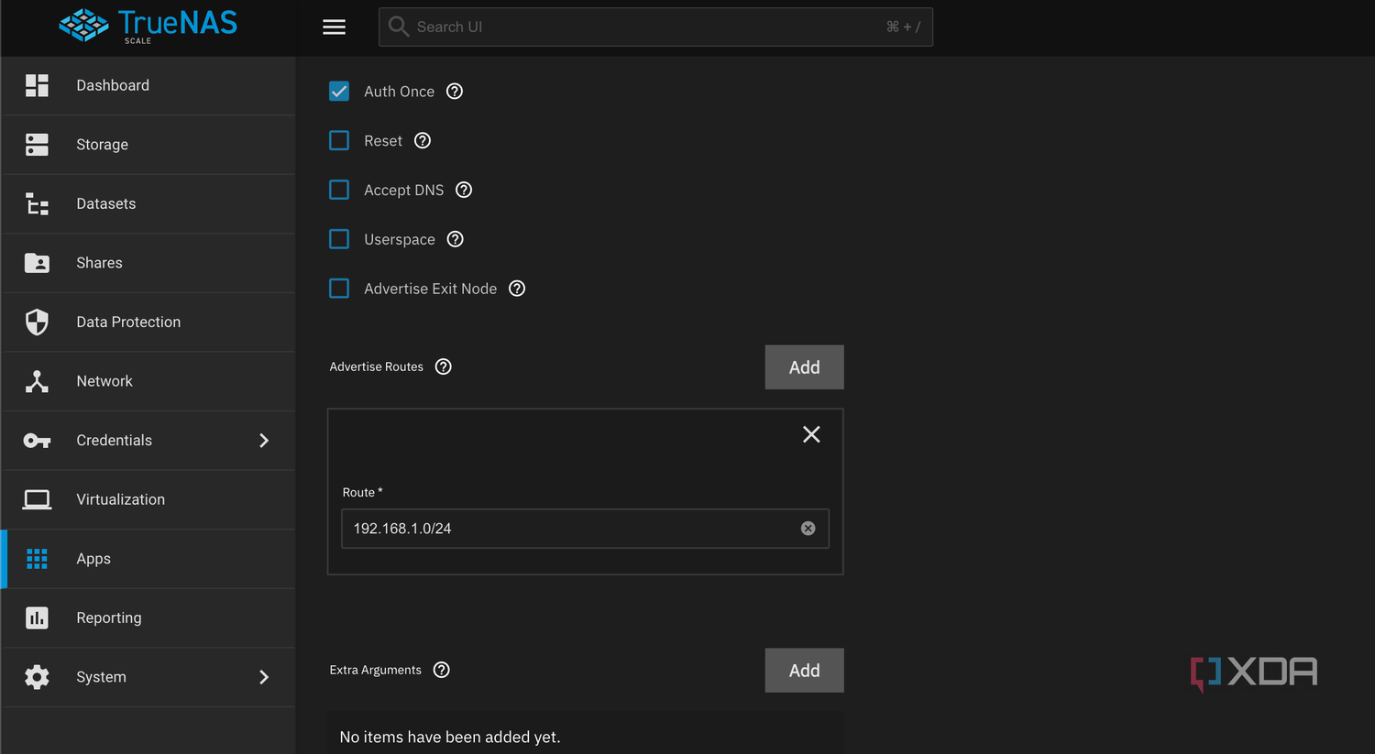Uncheck the Auth Once checkbox
Image resolution: width=1375 pixels, height=754 pixels.
(339, 92)
